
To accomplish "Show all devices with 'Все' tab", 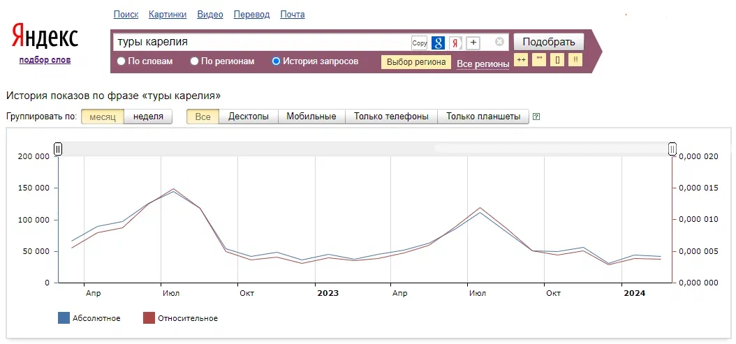I will pyautogui.click(x=203, y=117).
